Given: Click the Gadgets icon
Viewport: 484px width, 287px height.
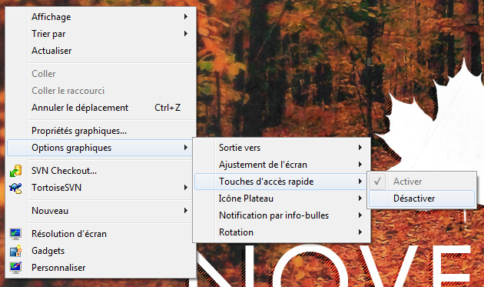Looking at the screenshot, I should 15,251.
